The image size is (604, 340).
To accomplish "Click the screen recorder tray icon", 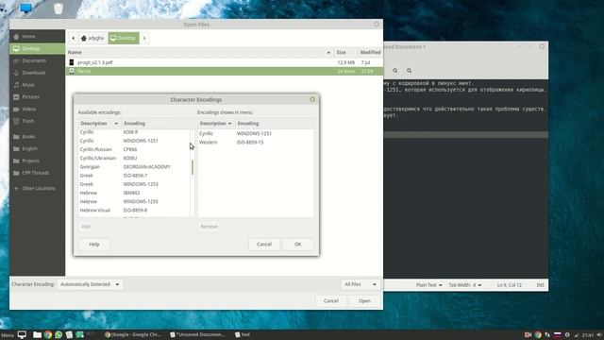I will 528,335.
